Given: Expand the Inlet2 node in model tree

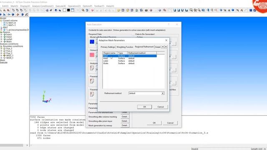Looking at the screenshot, I should coord(1,37).
